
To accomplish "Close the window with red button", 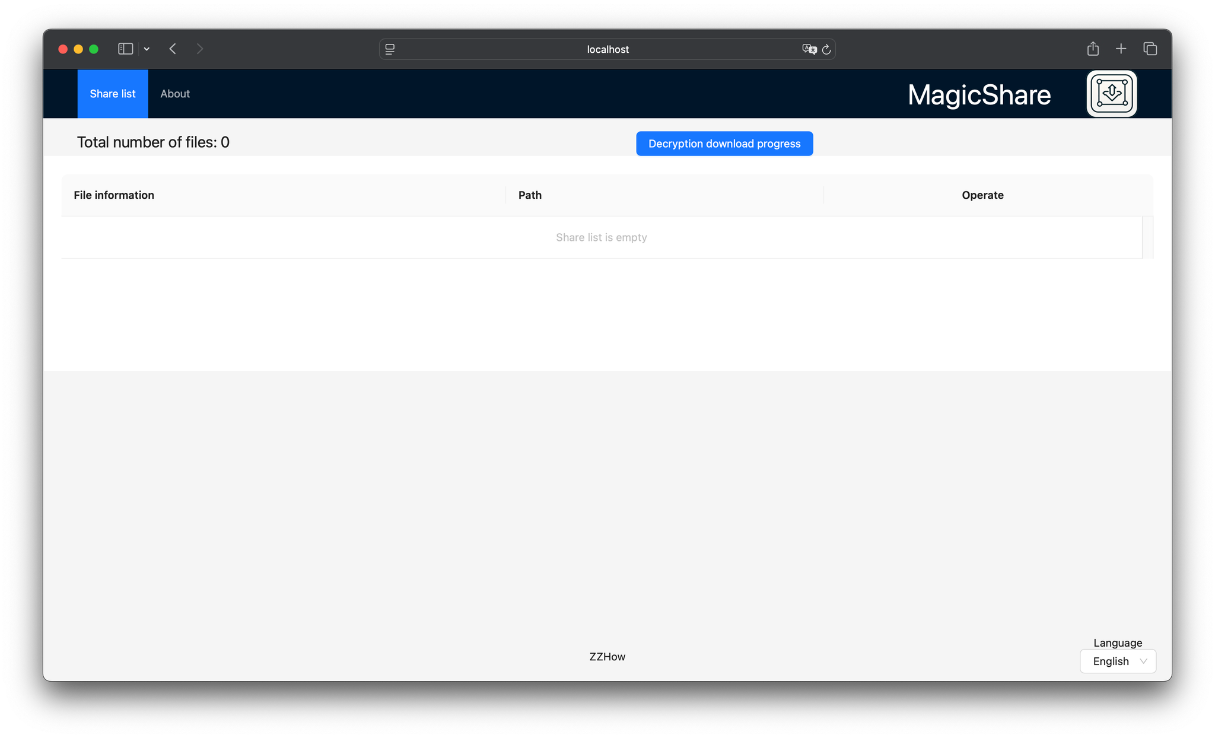I will click(x=63, y=49).
